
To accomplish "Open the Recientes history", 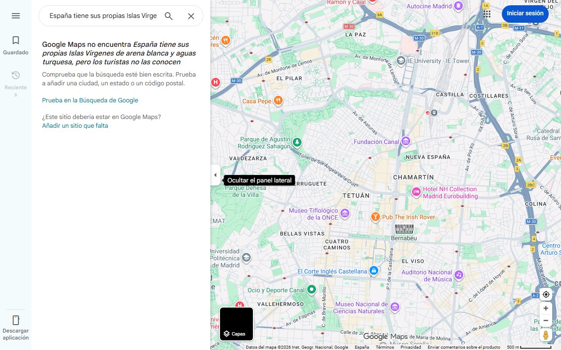I will coord(16,83).
